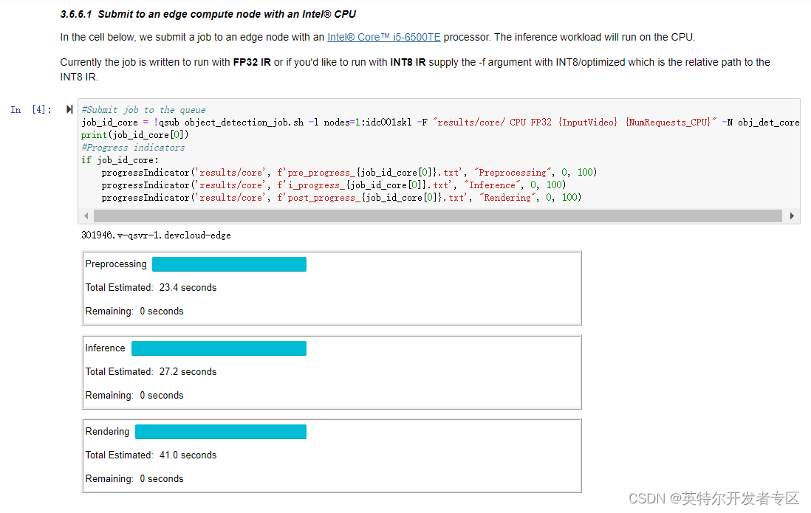The image size is (811, 513).
Task: Open the Intel Core i5-6500TE link
Action: (383, 37)
